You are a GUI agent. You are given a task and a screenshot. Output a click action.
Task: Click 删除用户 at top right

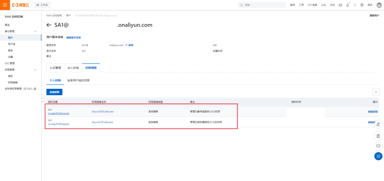(x=374, y=15)
